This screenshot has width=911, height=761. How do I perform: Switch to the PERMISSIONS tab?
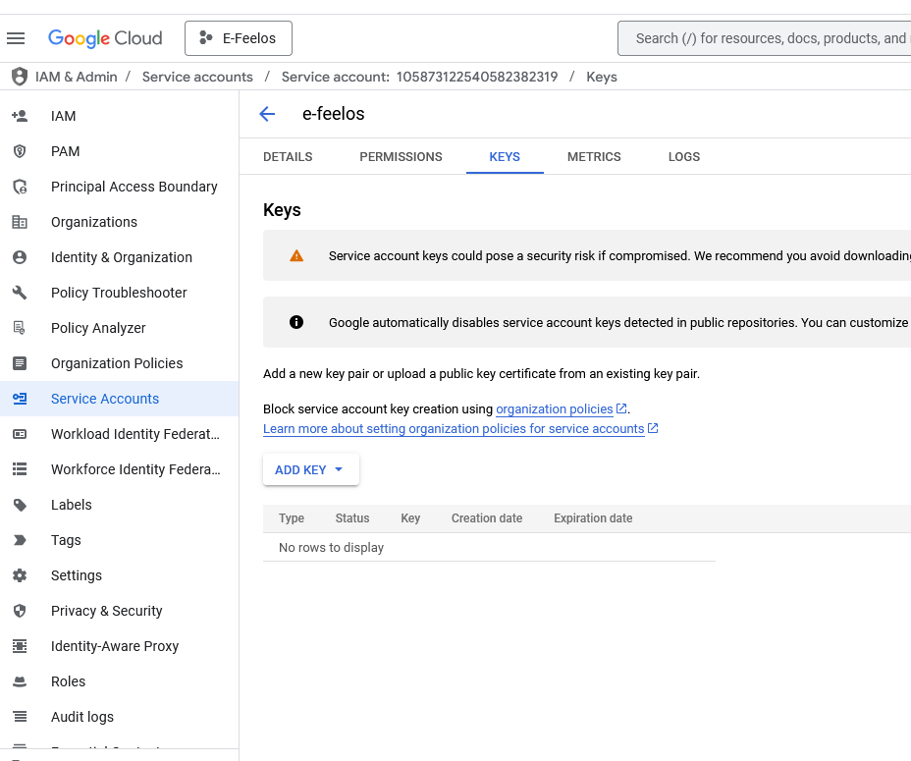pyautogui.click(x=401, y=157)
